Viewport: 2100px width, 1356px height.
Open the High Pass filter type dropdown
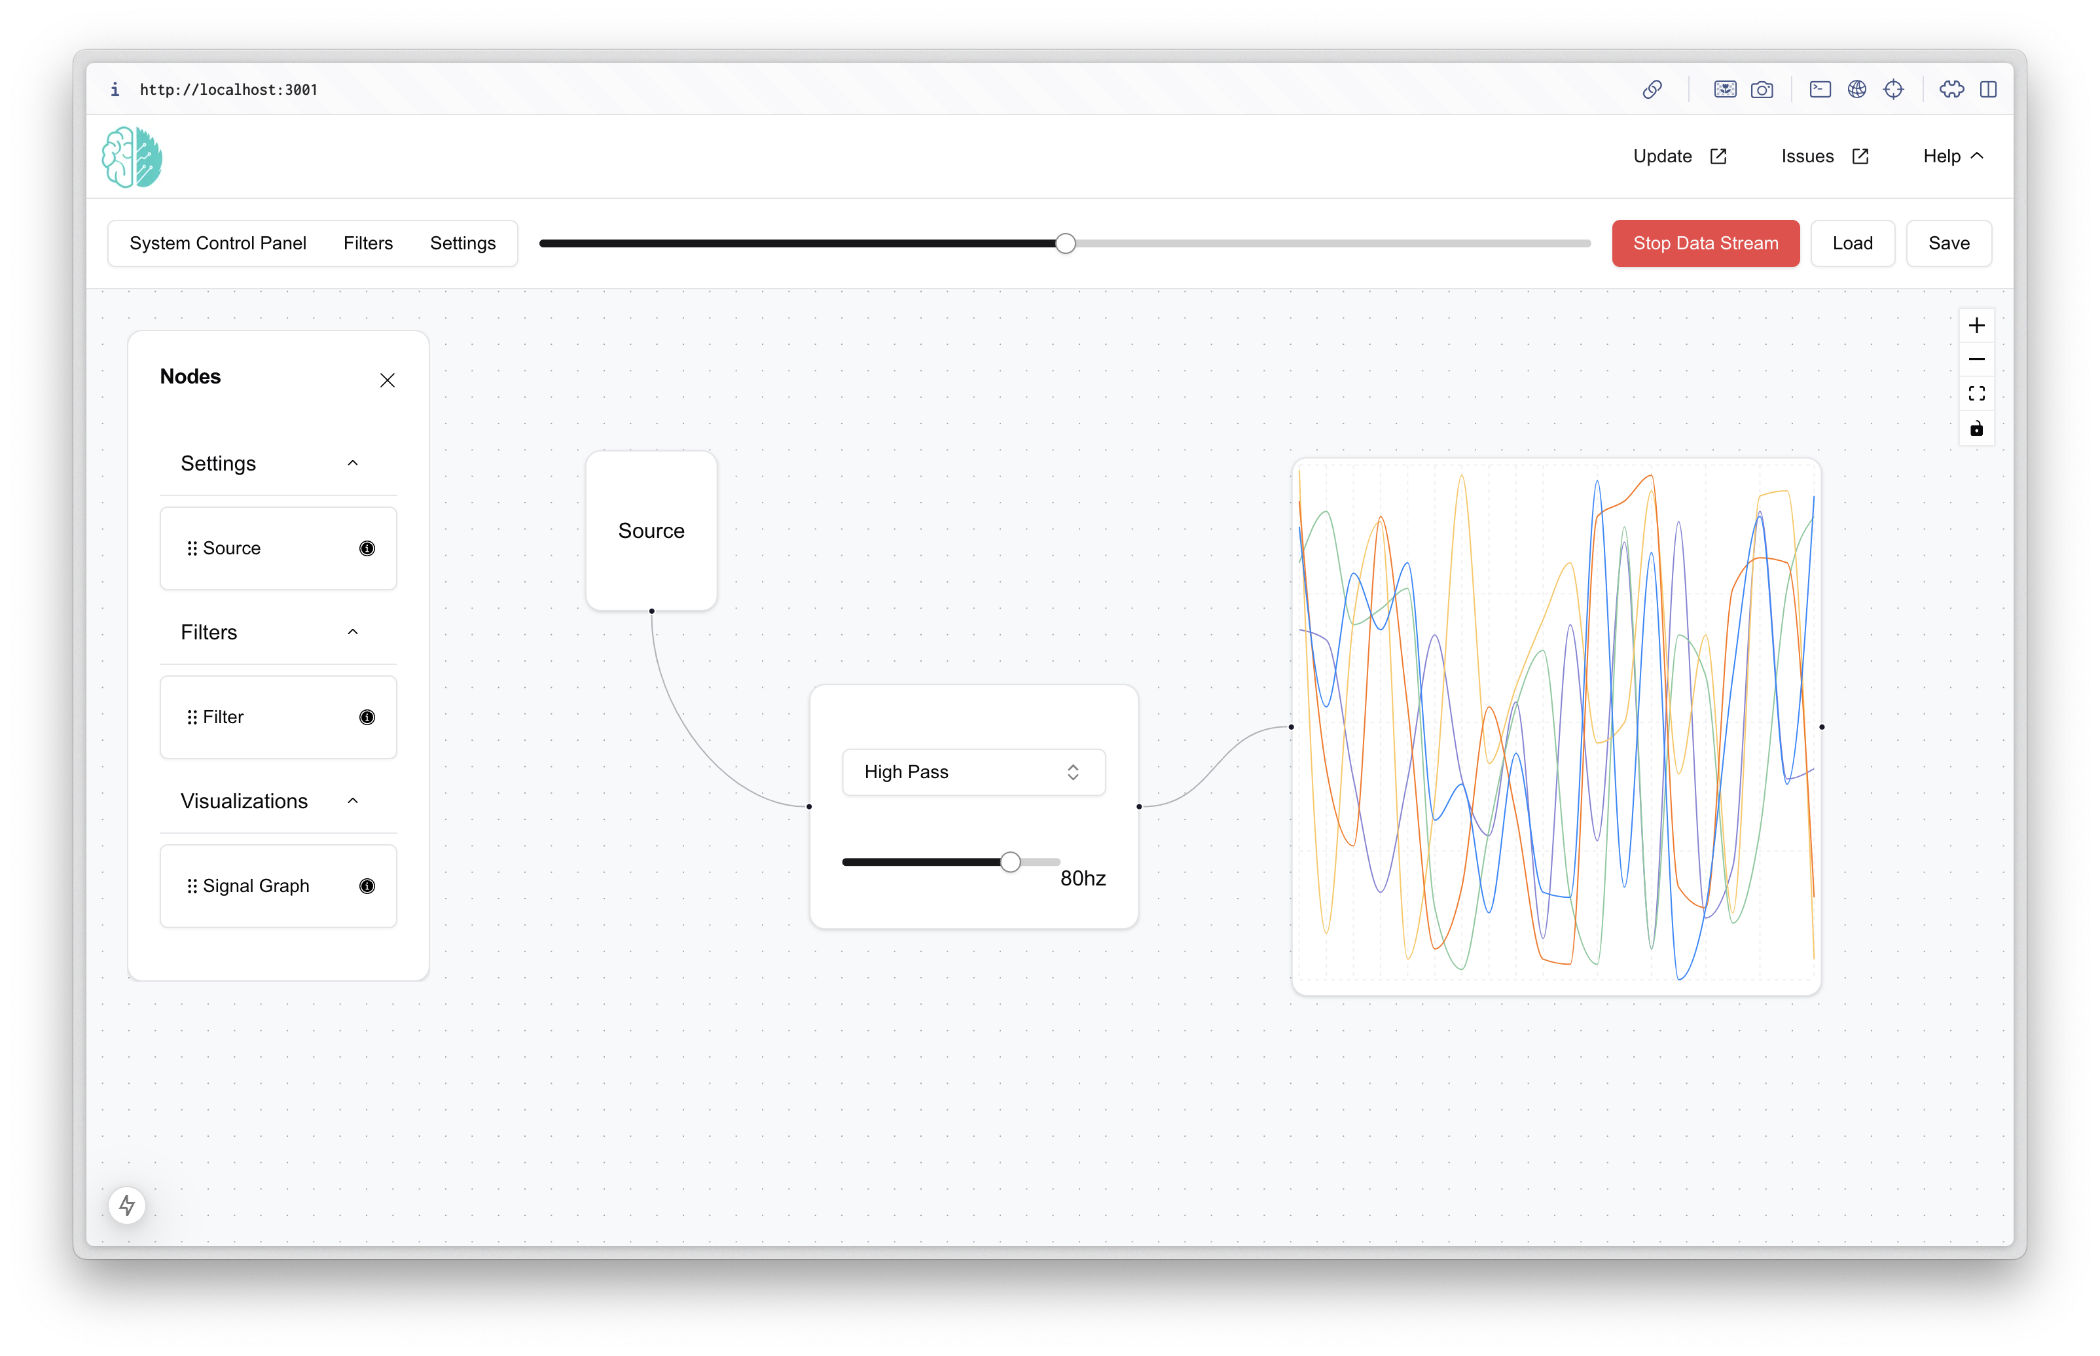click(x=973, y=772)
